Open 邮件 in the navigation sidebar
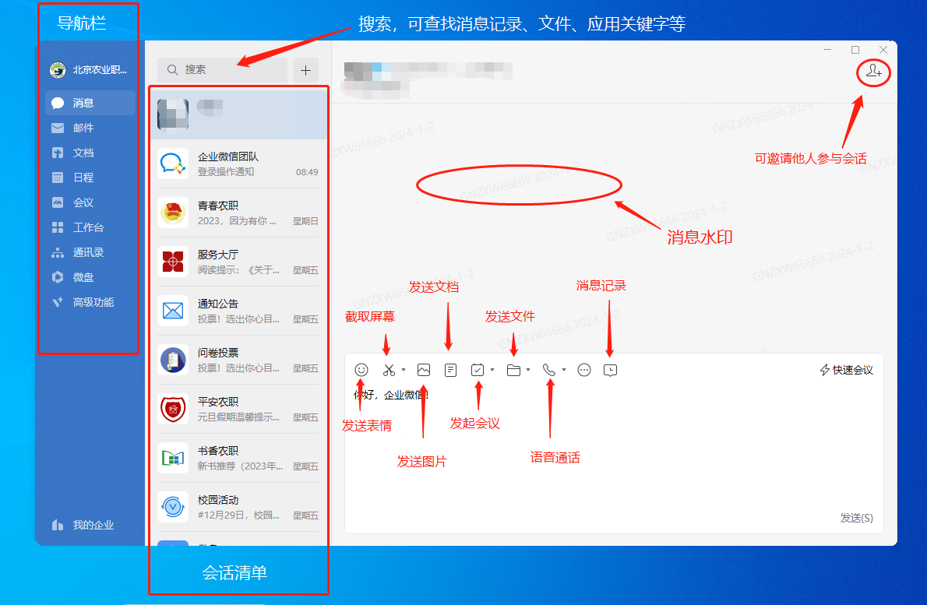This screenshot has height=605, width=927. pyautogui.click(x=83, y=128)
